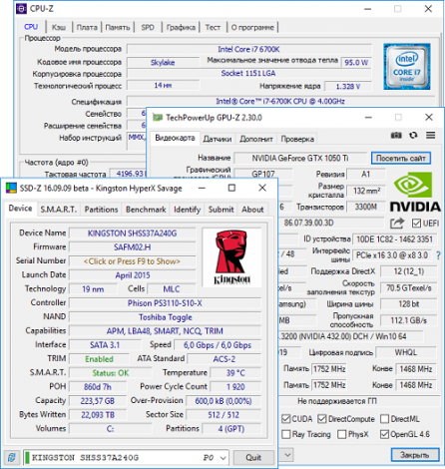Click GPU-Z screenshot camera icon

pyautogui.click(x=396, y=135)
